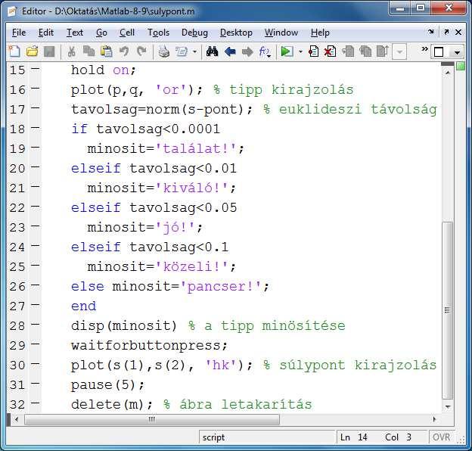Toggle breakpoint dash on line 26
Image resolution: width=472 pixels, height=451 pixels.
click(x=36, y=285)
